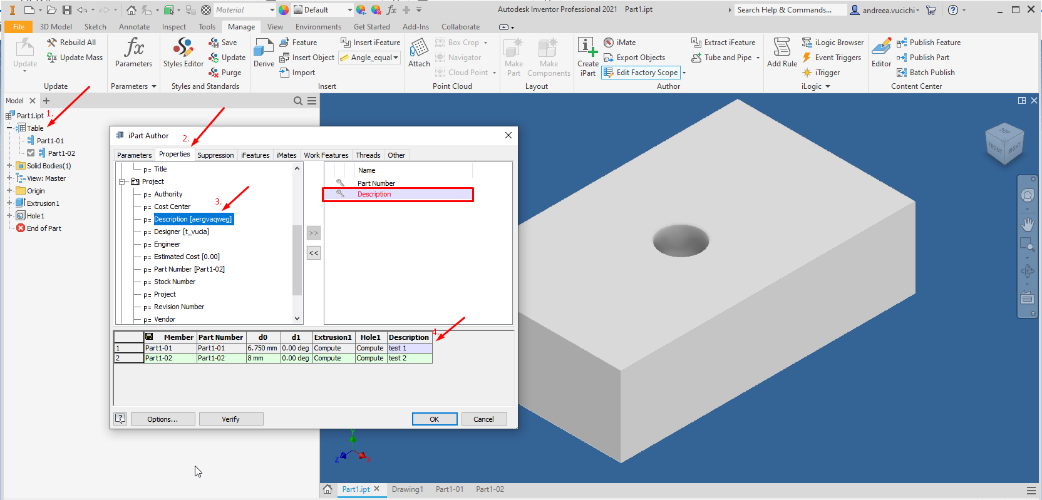This screenshot has height=500, width=1042.
Task: Click the Purge styles tool
Action: click(x=225, y=73)
